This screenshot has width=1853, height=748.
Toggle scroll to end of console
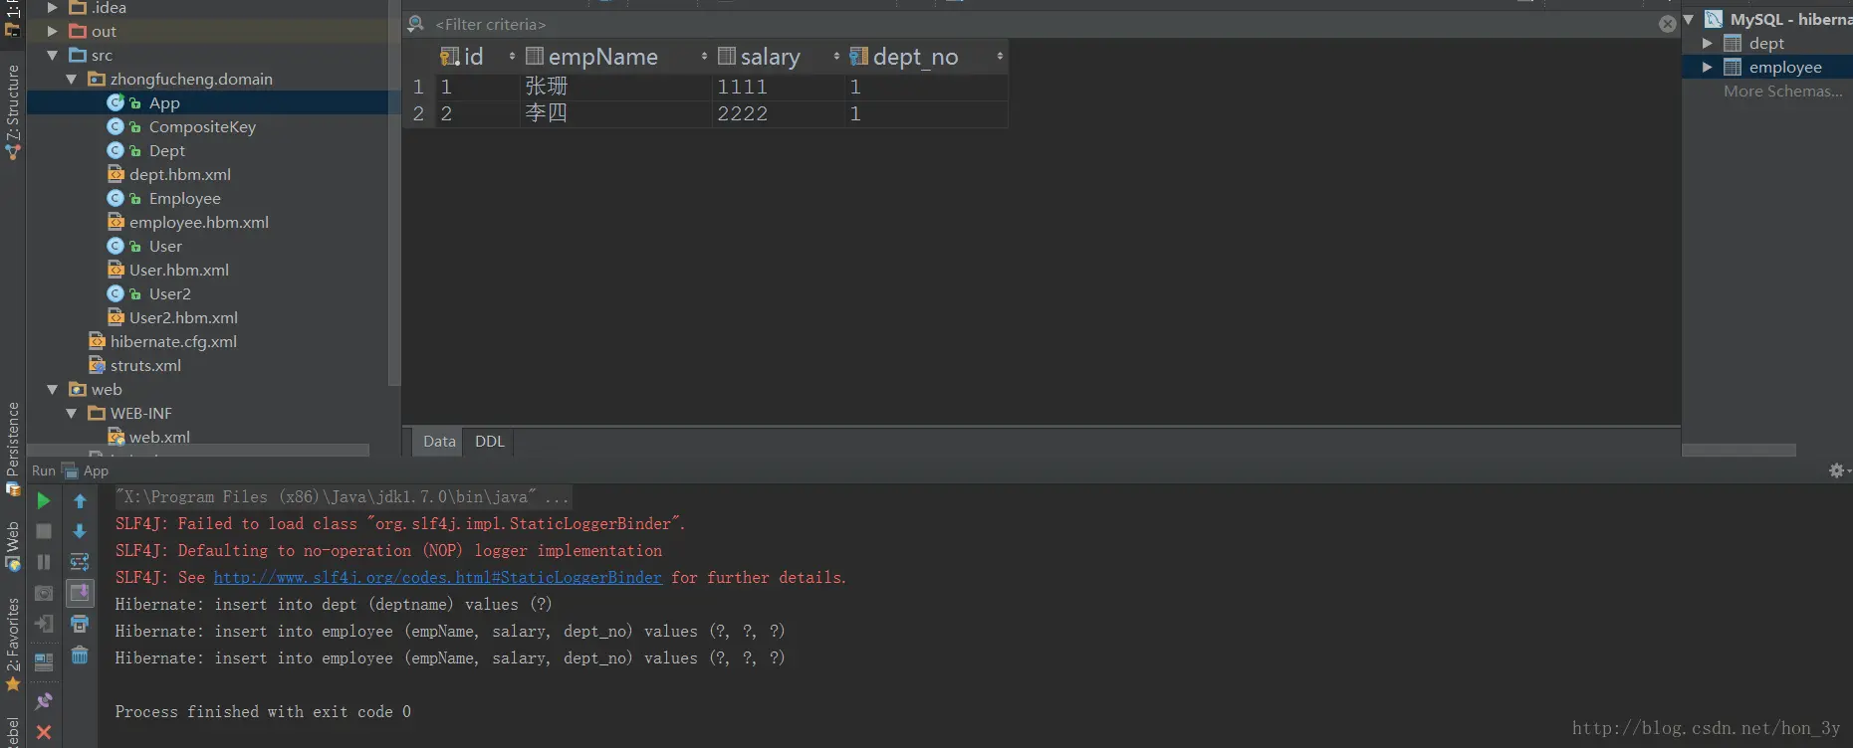tap(80, 594)
